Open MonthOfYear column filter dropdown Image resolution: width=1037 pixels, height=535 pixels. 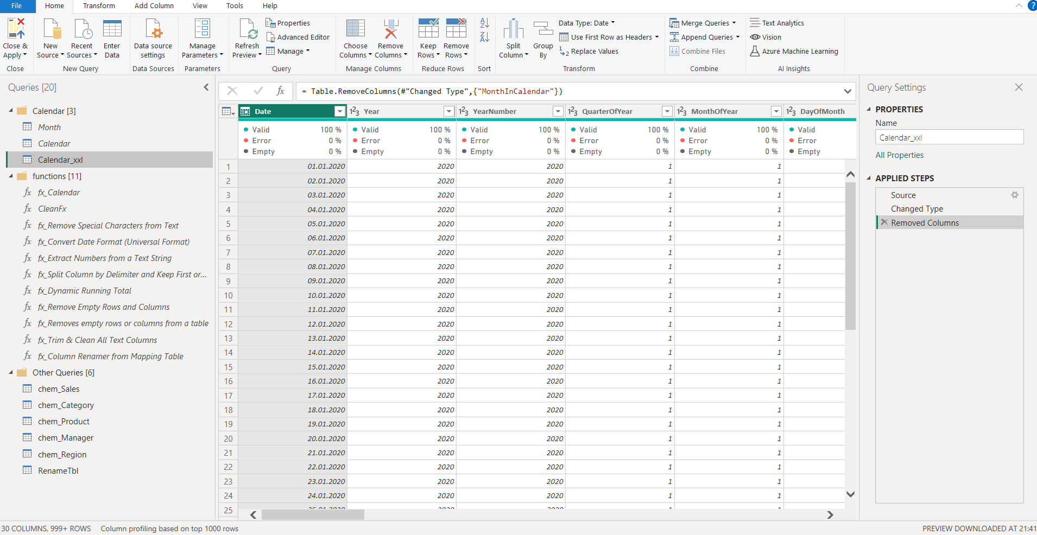coord(776,111)
